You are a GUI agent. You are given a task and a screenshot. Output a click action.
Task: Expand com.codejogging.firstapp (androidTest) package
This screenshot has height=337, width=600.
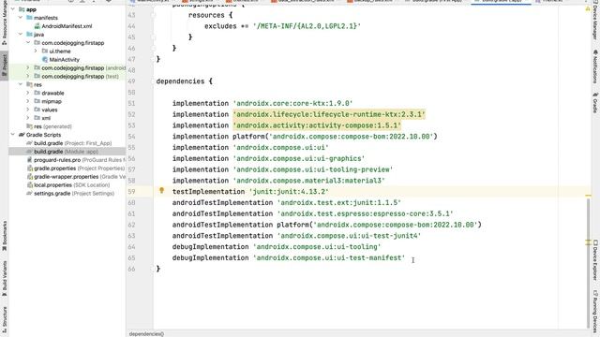[x=28, y=67]
